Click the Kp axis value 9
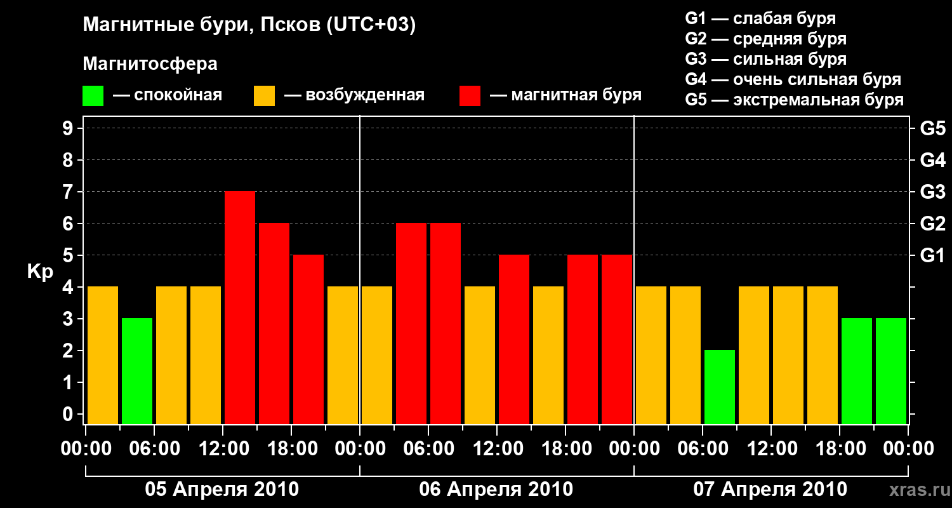The height and width of the screenshot is (508, 952). (69, 128)
